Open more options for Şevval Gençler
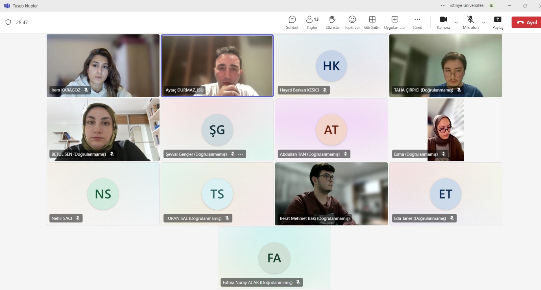 coord(240,154)
